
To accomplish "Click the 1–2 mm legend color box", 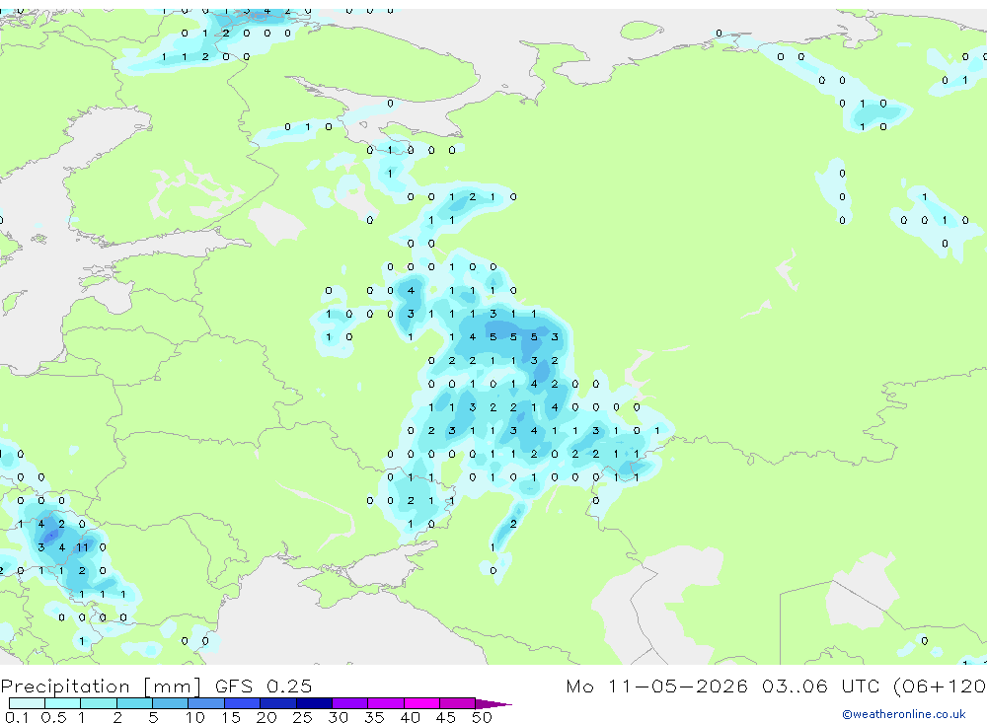I will [99, 703].
